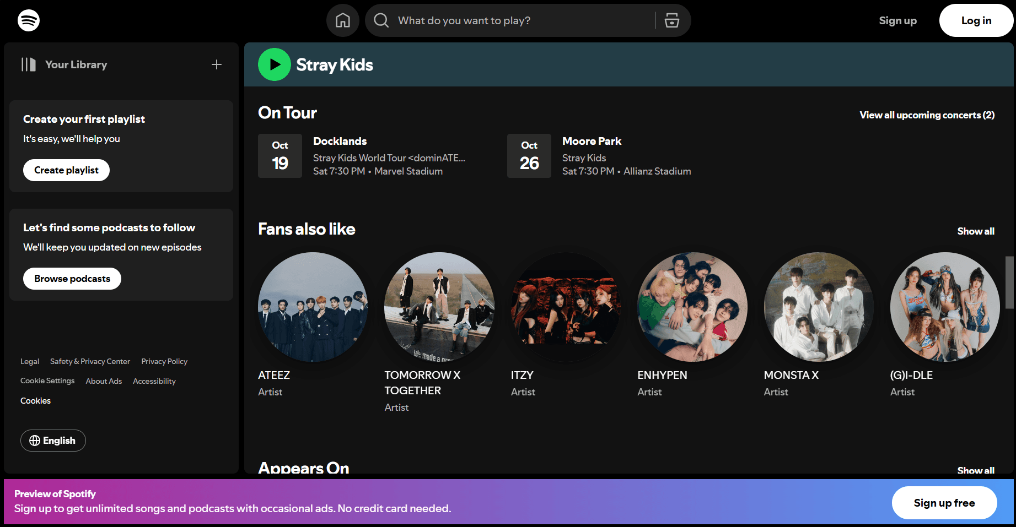Click the Allianz Stadium venue text
The width and height of the screenshot is (1016, 527).
tap(657, 171)
